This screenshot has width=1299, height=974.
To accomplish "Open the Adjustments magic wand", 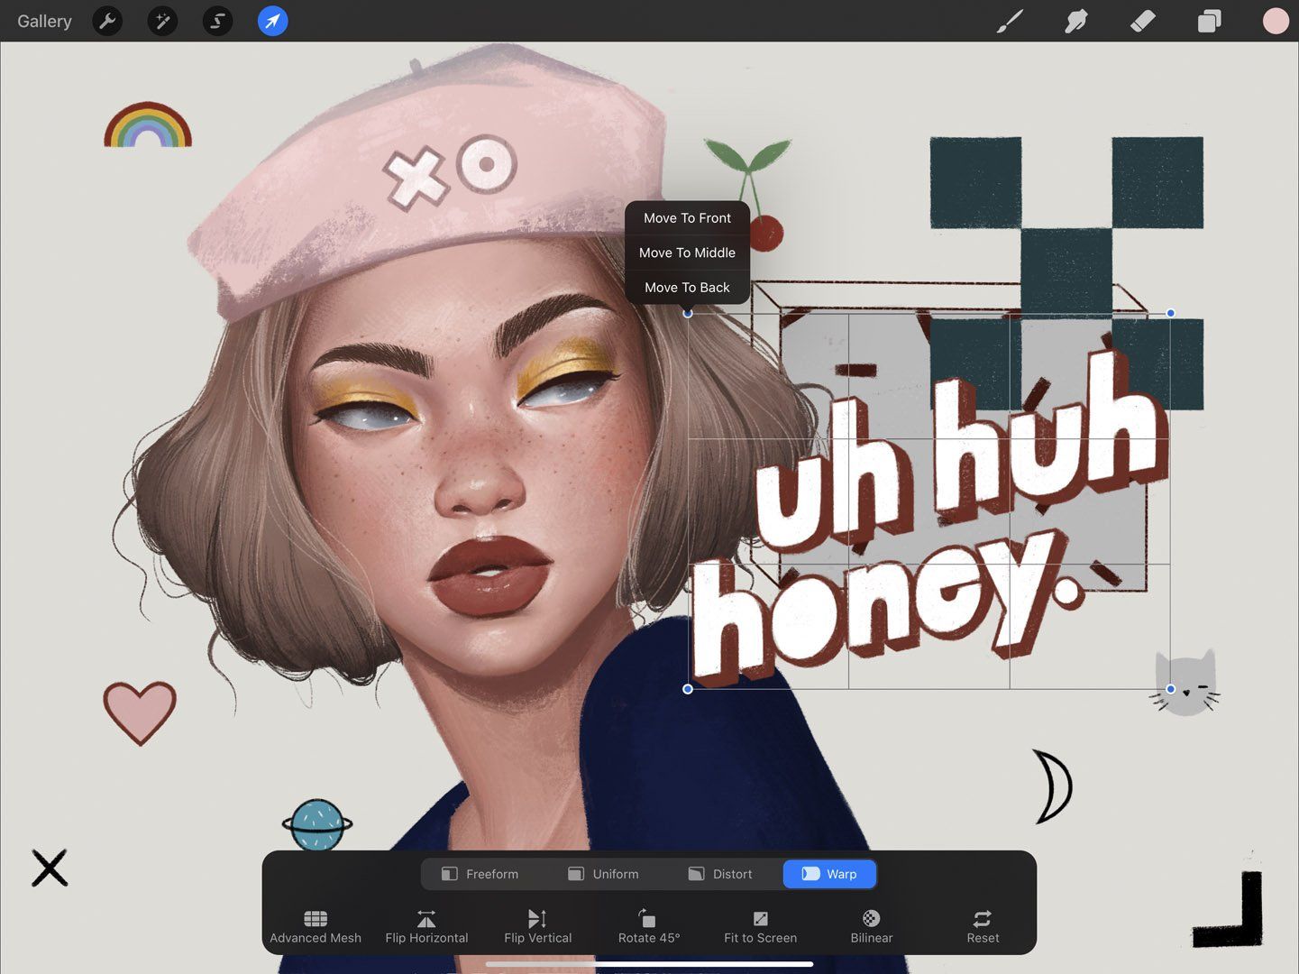I will [162, 21].
